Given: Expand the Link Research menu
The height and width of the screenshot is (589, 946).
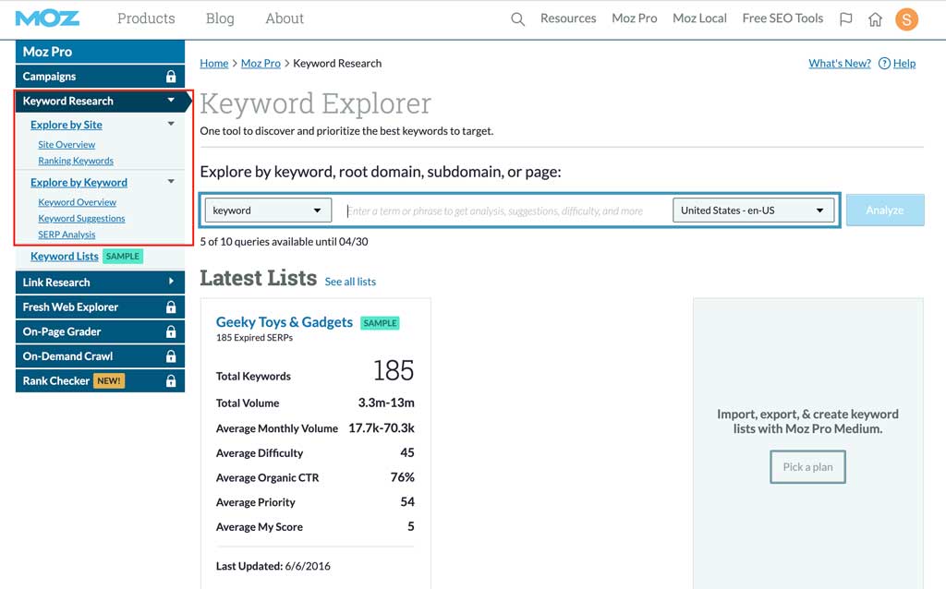Looking at the screenshot, I should pyautogui.click(x=171, y=282).
